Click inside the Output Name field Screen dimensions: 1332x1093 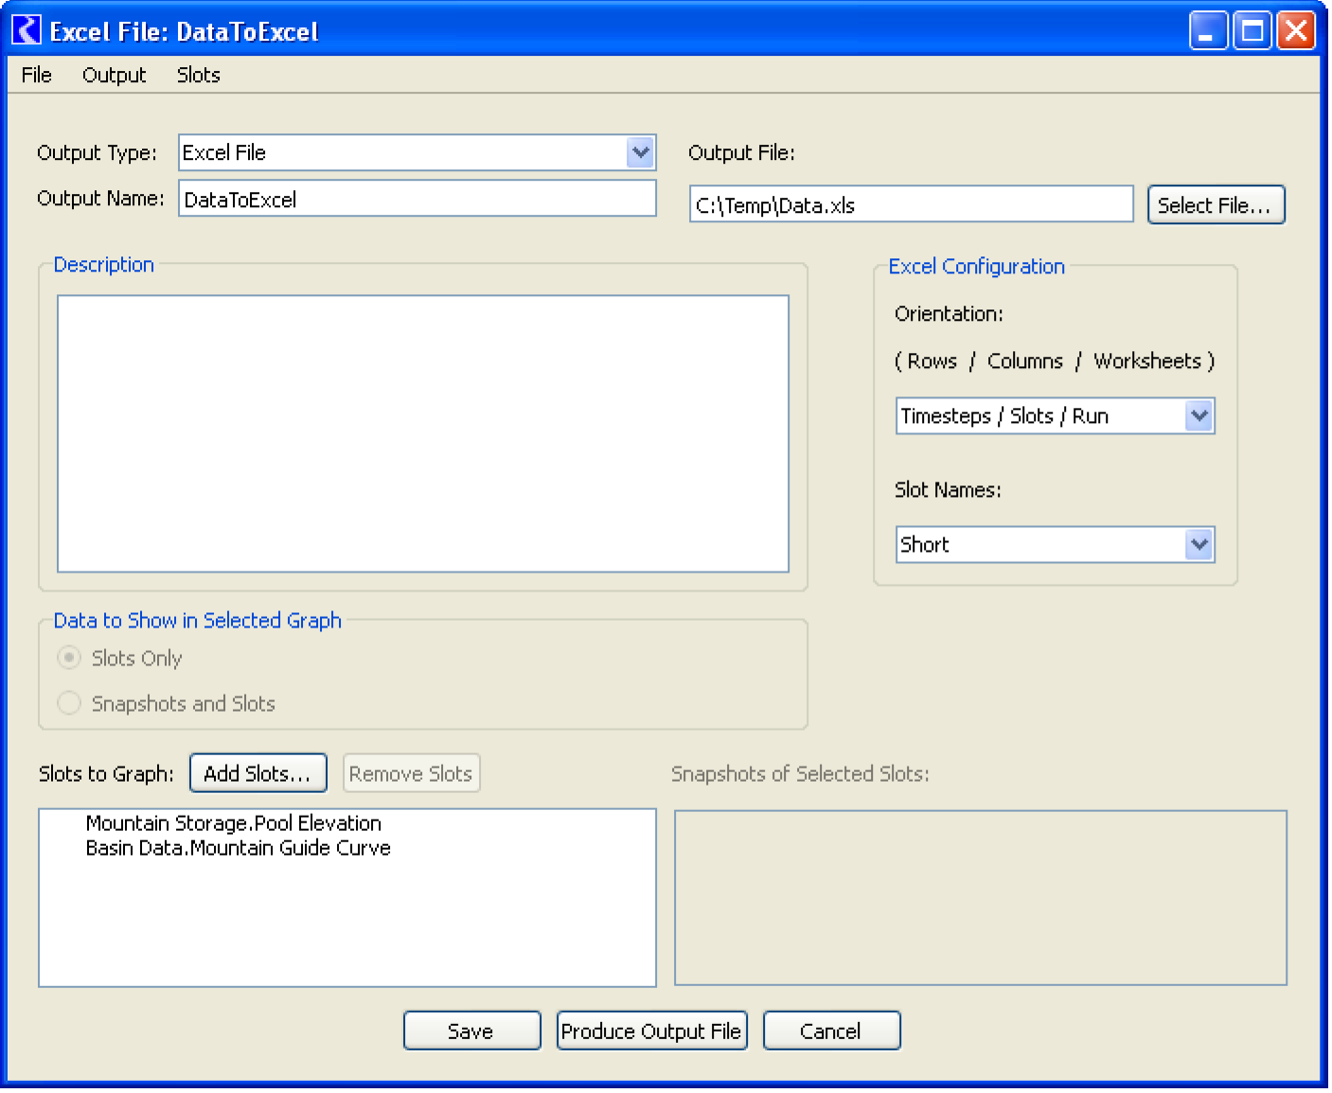[417, 199]
